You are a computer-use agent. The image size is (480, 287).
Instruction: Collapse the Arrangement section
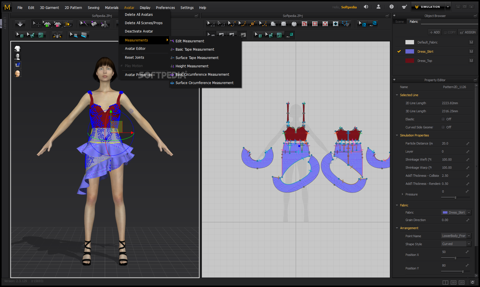coord(397,228)
